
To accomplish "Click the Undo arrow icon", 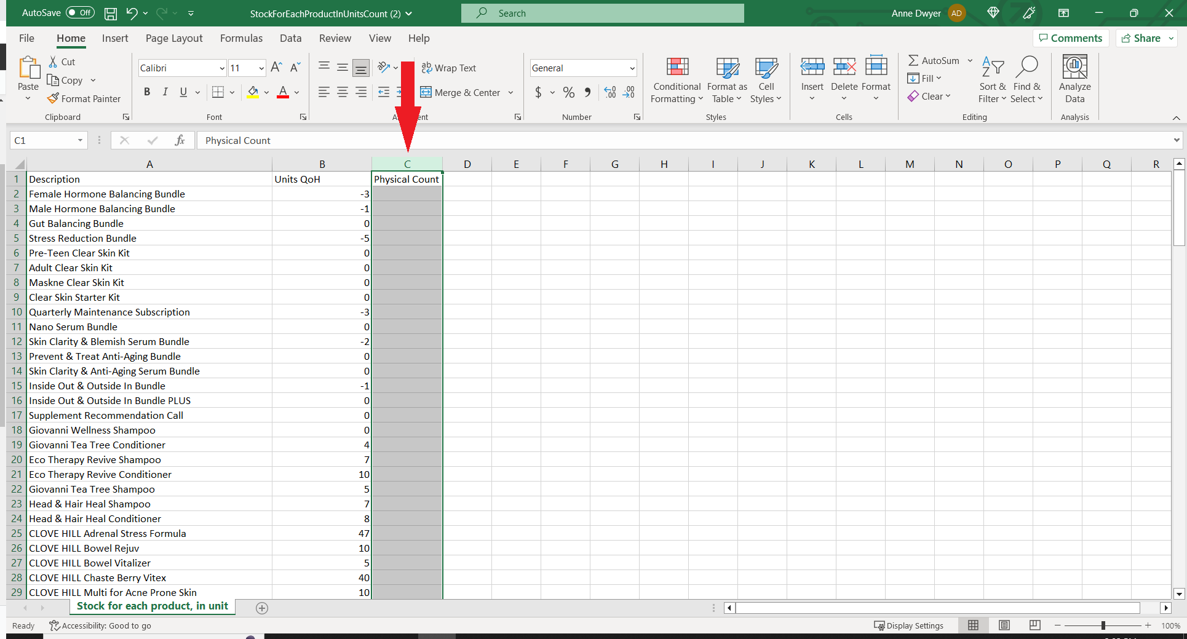I will click(132, 13).
